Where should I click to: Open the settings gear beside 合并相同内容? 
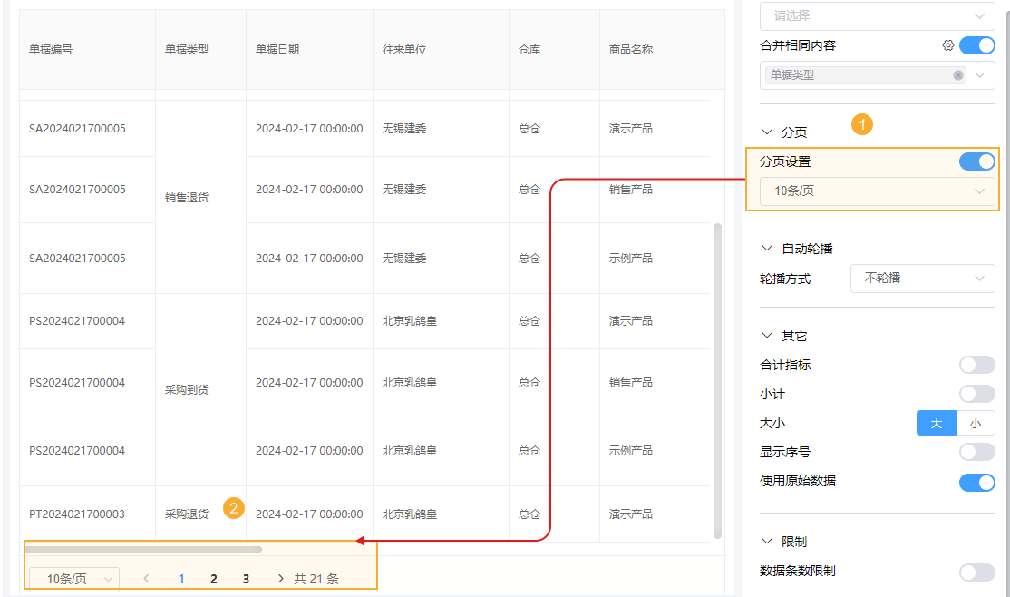point(948,44)
